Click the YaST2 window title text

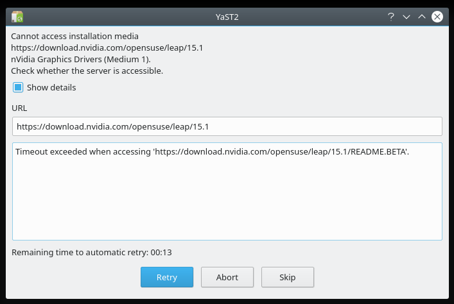[227, 17]
